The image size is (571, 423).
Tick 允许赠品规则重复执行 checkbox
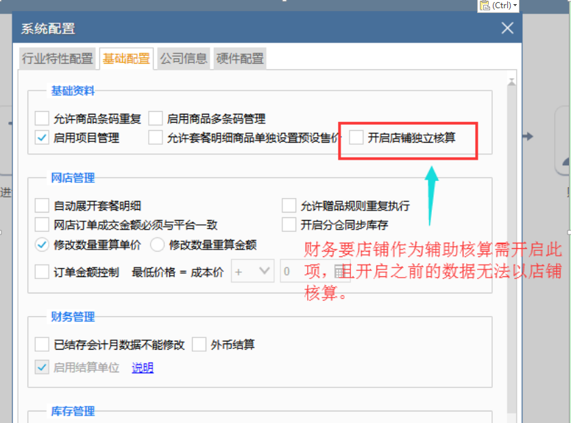point(289,206)
